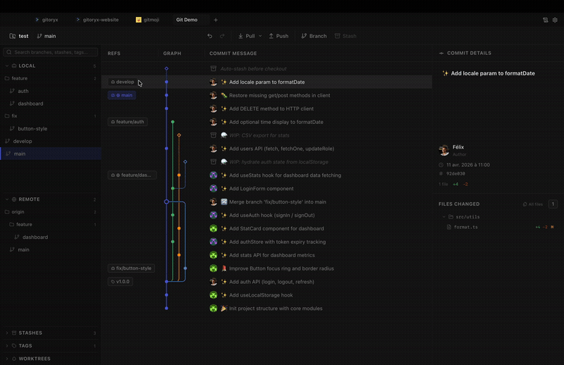Click the orange graph node of CSV export stash
564x365 pixels.
tap(179, 135)
